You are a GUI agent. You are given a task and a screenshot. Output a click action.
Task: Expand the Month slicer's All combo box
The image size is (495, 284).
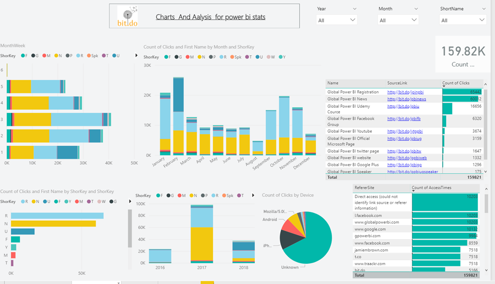tap(398, 20)
